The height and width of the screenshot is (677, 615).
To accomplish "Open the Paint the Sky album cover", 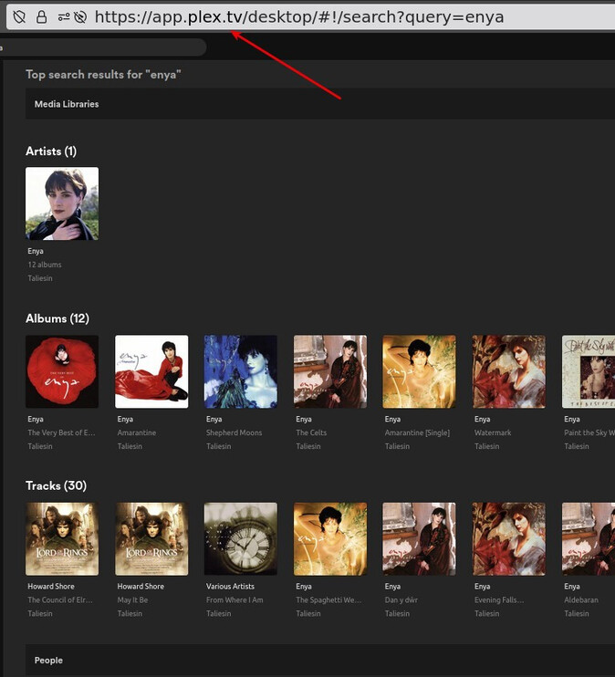I will [589, 371].
